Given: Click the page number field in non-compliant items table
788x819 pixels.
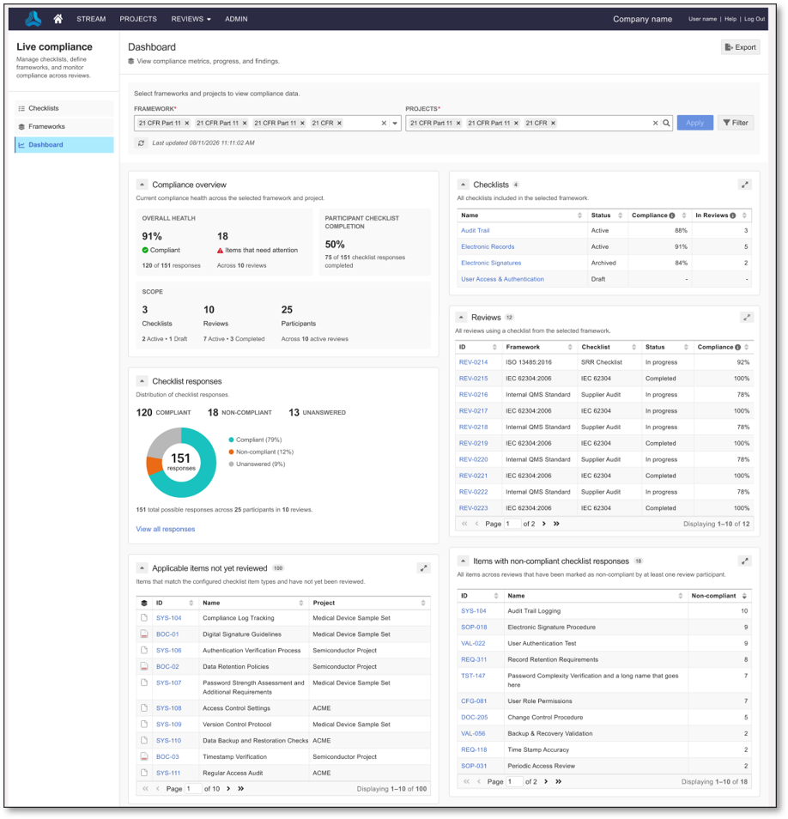Looking at the screenshot, I should click(514, 781).
